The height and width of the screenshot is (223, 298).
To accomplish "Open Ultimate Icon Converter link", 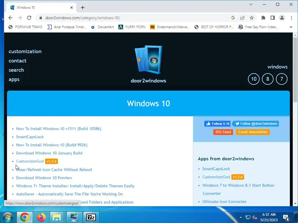I will pyautogui.click(x=224, y=202).
